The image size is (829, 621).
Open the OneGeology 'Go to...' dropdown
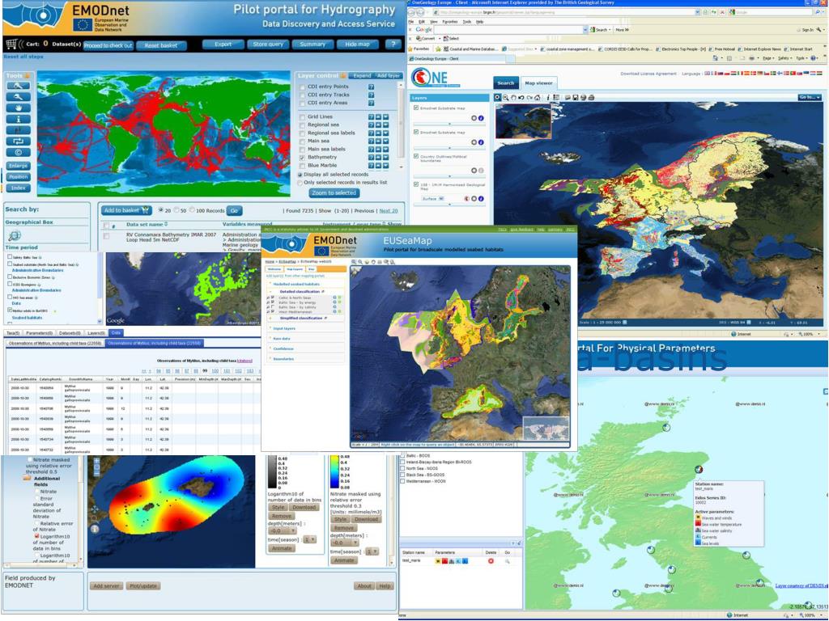click(810, 97)
